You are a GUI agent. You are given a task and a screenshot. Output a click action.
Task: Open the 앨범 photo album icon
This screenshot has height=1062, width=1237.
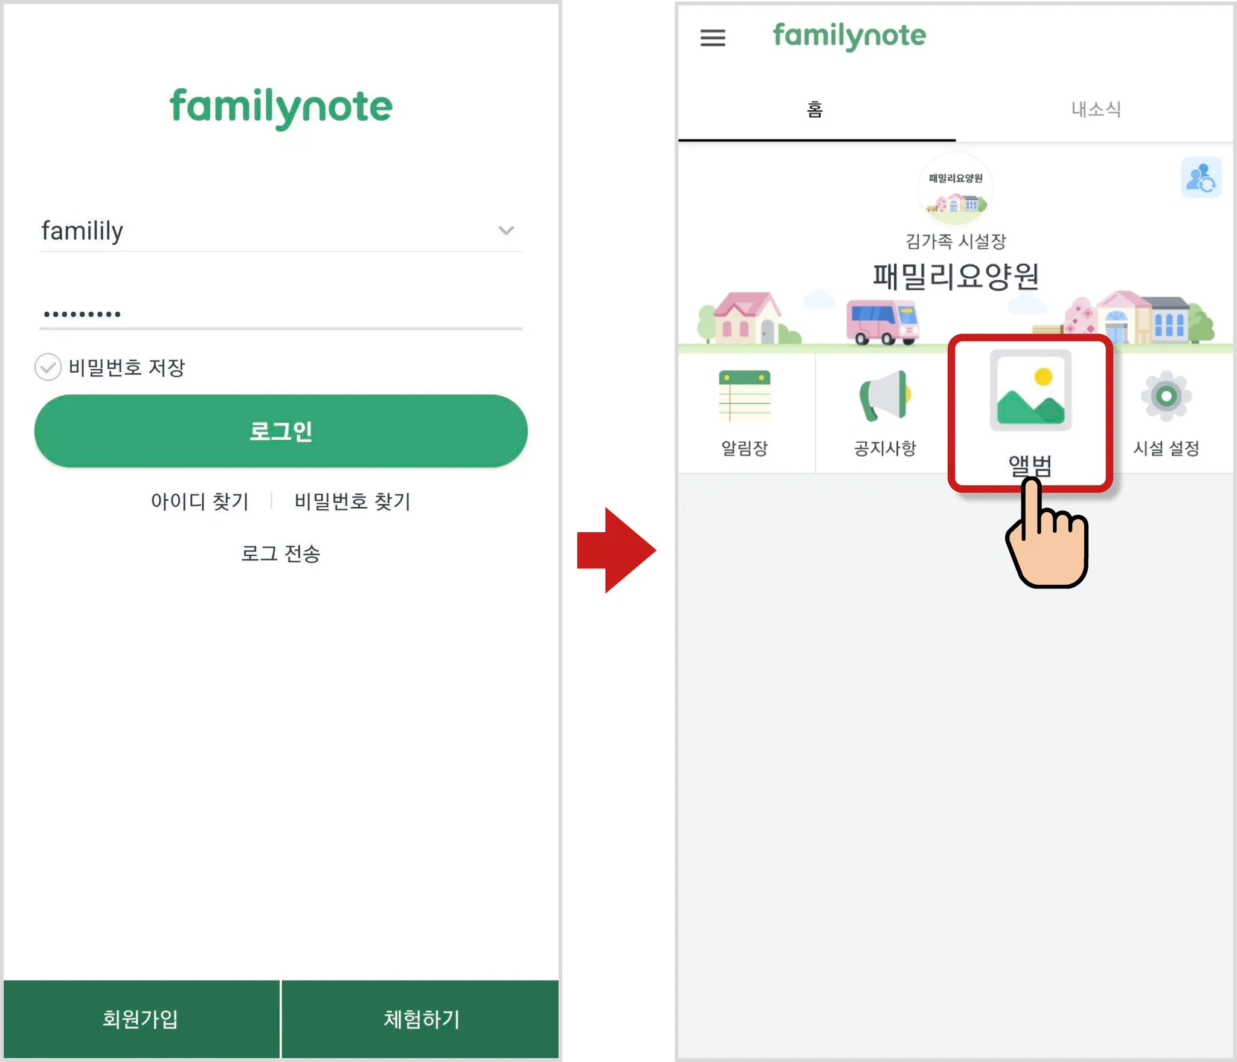point(1030,390)
